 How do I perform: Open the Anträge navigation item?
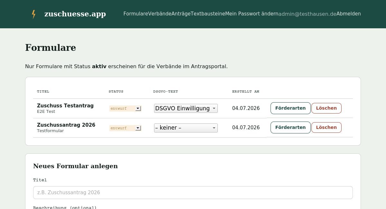pyautogui.click(x=181, y=14)
